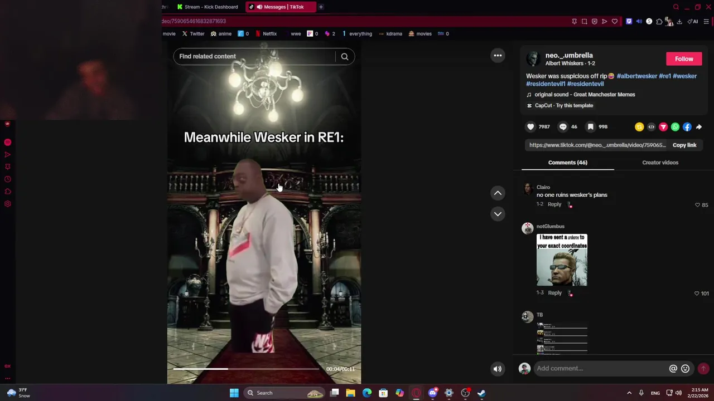This screenshot has height=401, width=714.
Task: Click the Add comment text field
Action: [601, 369]
